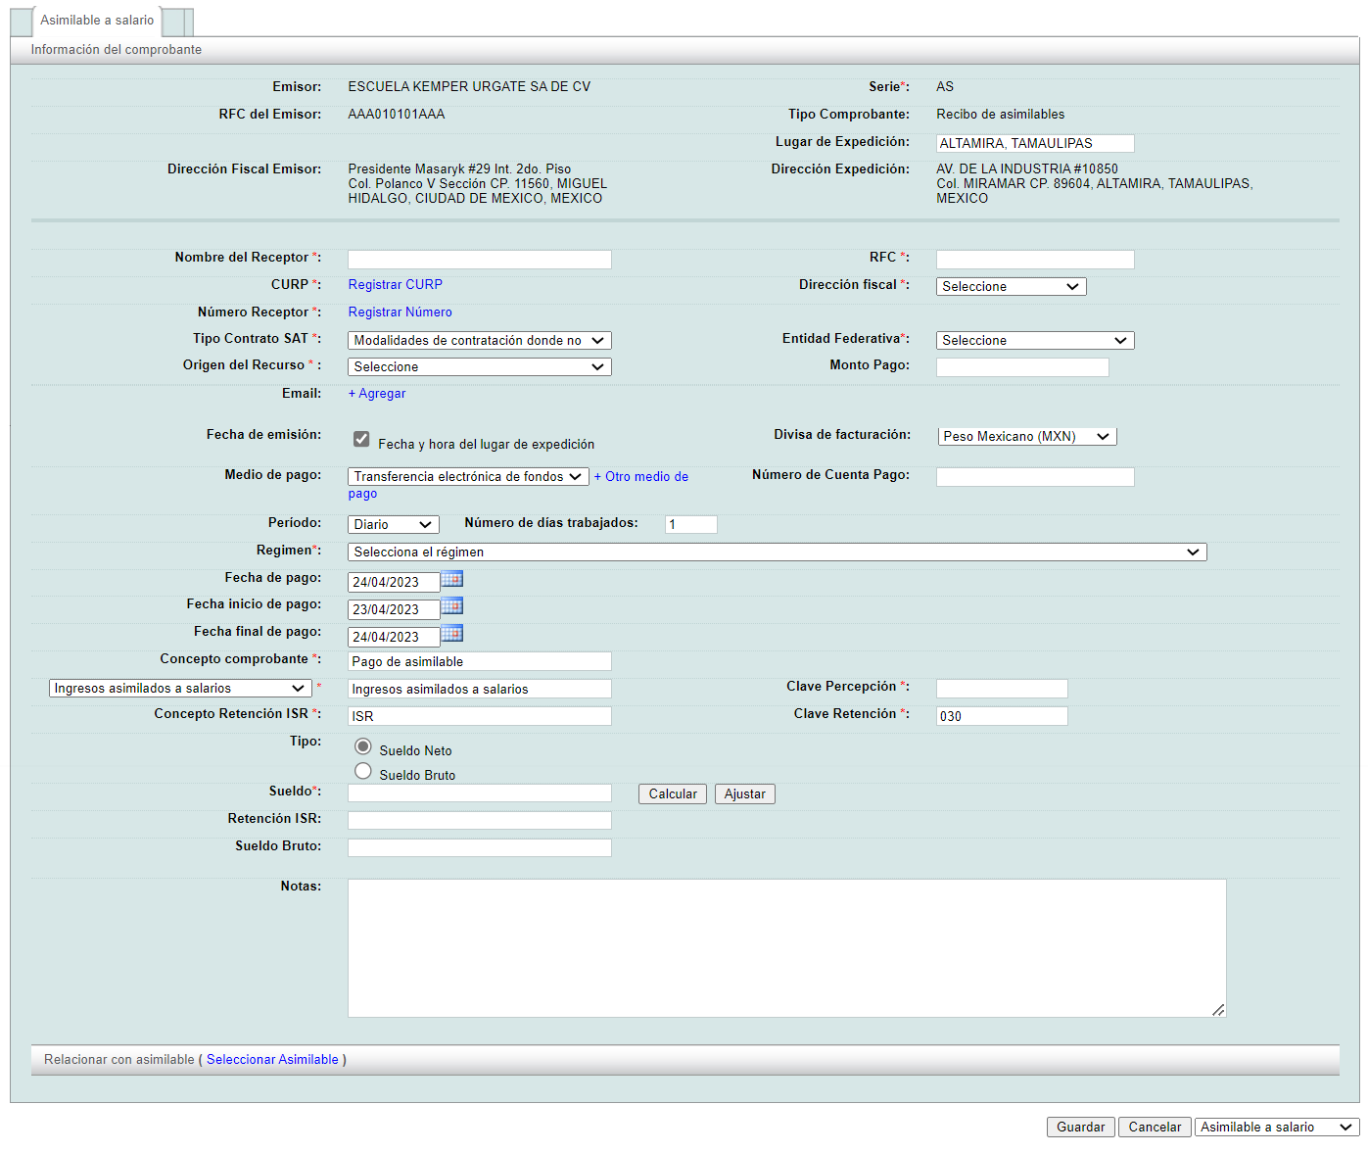This screenshot has width=1368, height=1153.
Task: Open calendar picker for Fecha de pago
Action: coord(451,579)
